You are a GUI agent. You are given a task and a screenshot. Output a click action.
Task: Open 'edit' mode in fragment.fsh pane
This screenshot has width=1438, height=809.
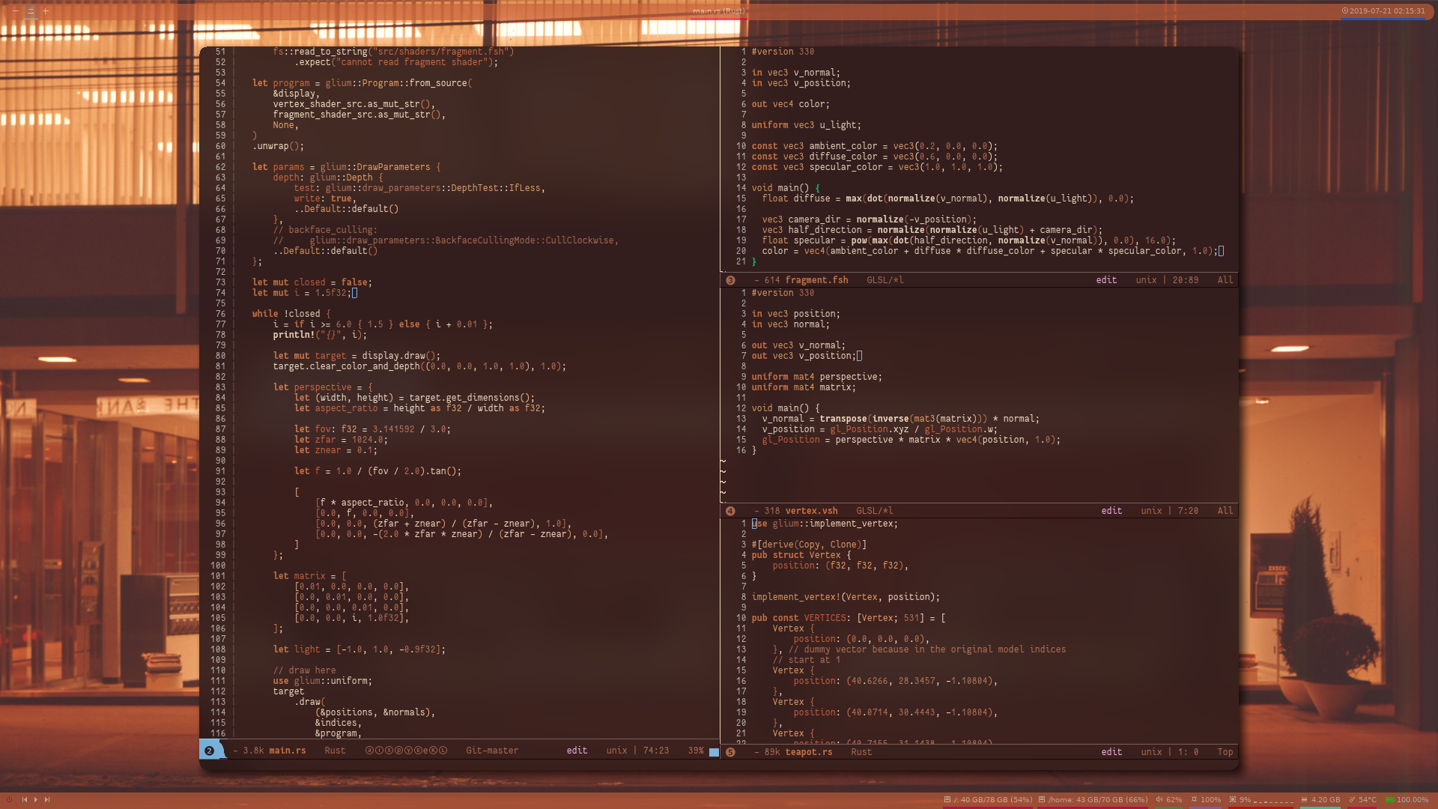point(1105,279)
